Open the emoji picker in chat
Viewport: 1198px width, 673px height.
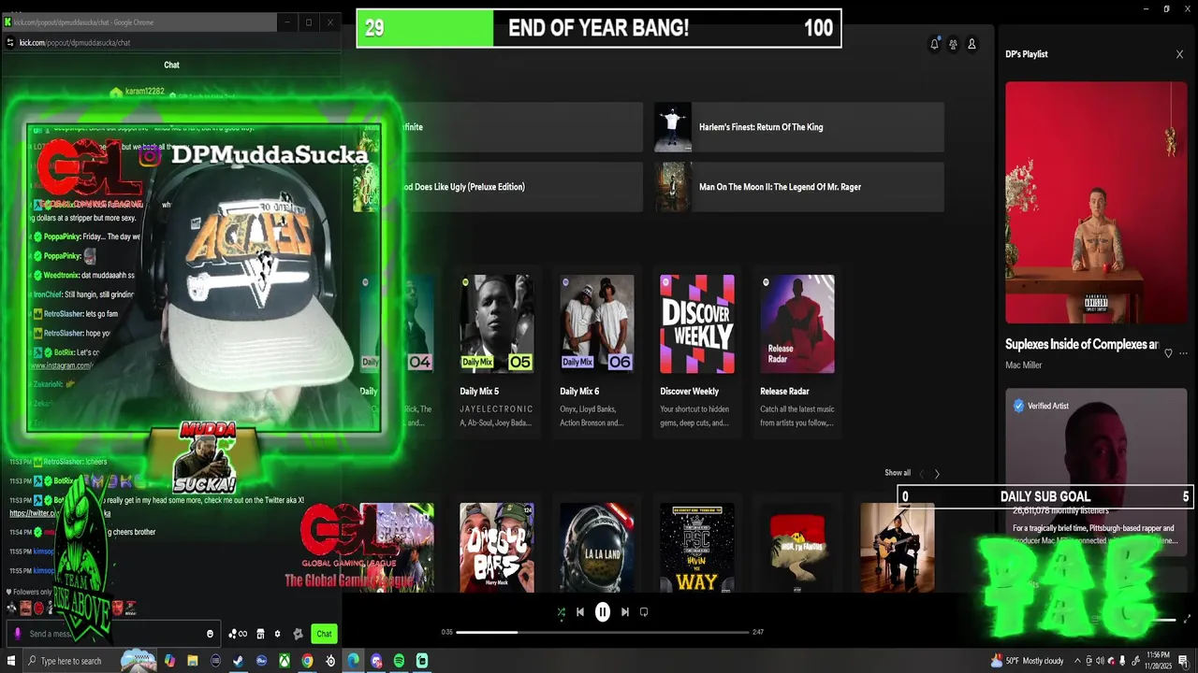click(x=210, y=634)
